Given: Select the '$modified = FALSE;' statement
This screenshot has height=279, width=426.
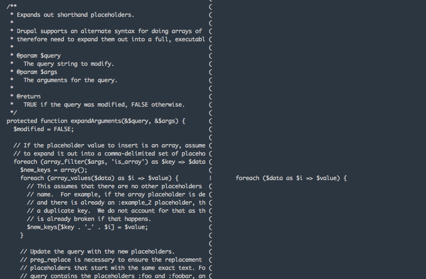Looking at the screenshot, I should point(43,129).
